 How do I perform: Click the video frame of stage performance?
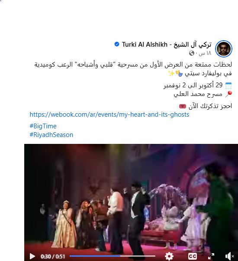[131, 198]
